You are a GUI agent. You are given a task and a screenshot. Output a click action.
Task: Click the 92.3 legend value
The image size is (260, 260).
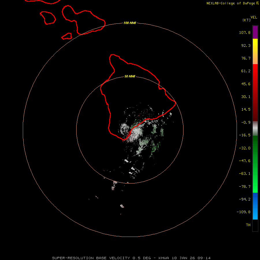tap(246, 45)
